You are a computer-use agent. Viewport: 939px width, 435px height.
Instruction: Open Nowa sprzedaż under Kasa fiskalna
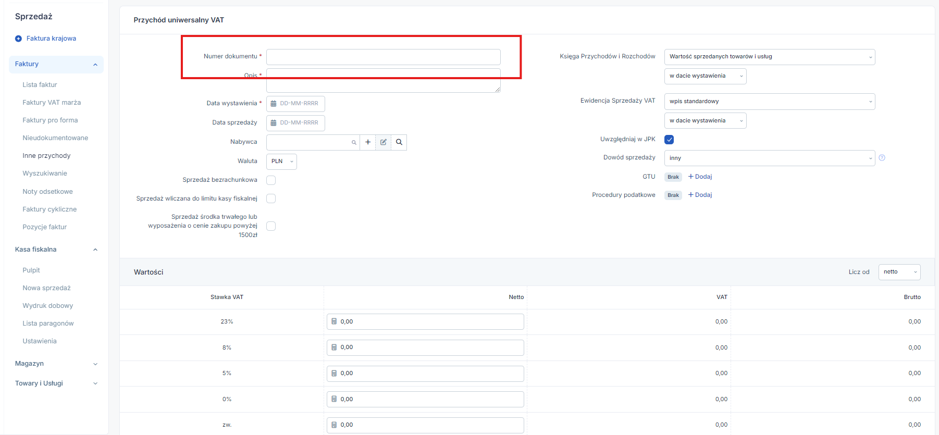tap(46, 288)
